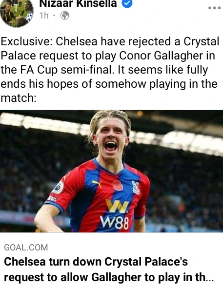Click the post text starting with 'Exclusive:'

pyautogui.click(x=110, y=70)
